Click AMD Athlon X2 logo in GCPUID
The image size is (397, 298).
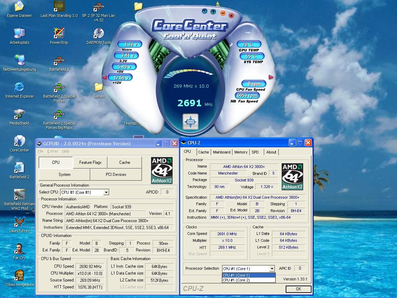[x=162, y=170]
